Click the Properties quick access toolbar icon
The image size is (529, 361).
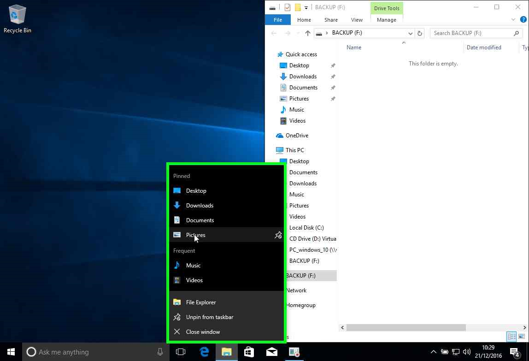click(x=288, y=7)
